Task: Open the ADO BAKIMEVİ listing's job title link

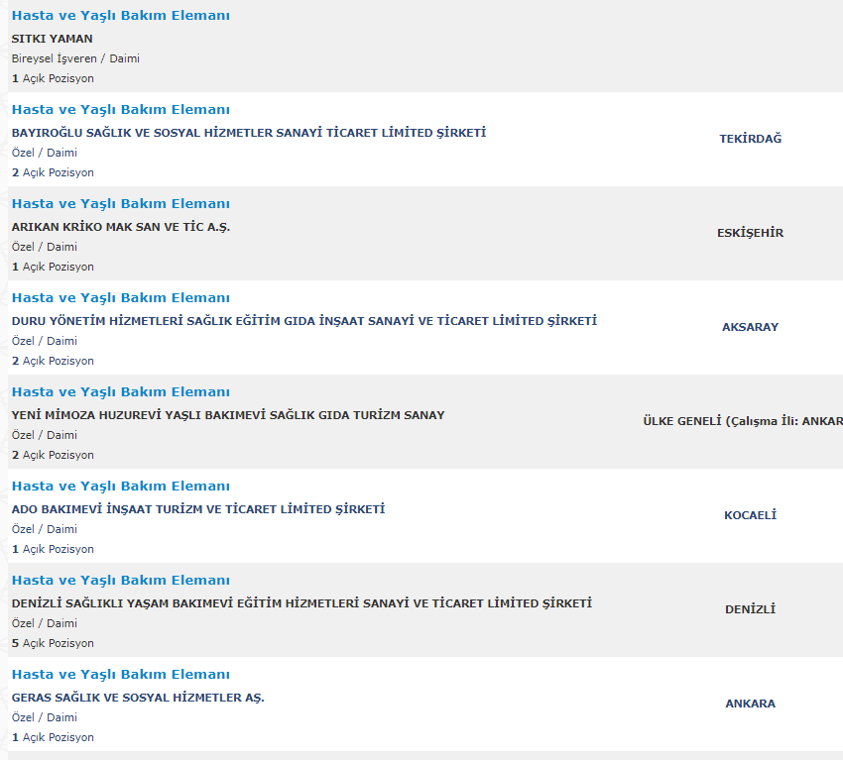Action: [x=120, y=487]
